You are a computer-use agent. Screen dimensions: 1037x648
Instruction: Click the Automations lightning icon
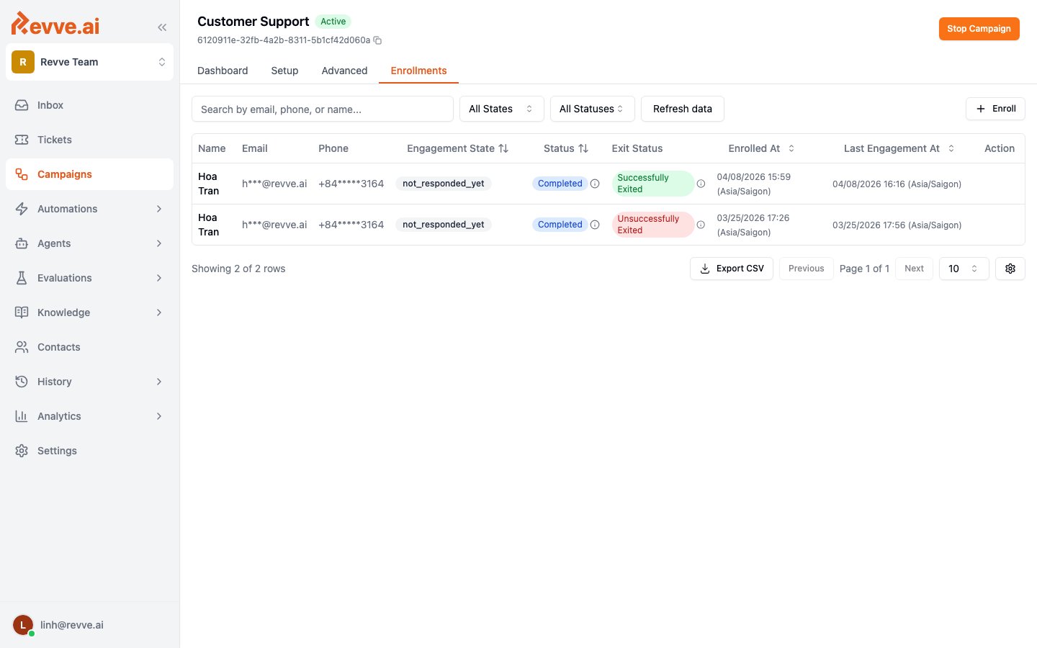(22, 209)
